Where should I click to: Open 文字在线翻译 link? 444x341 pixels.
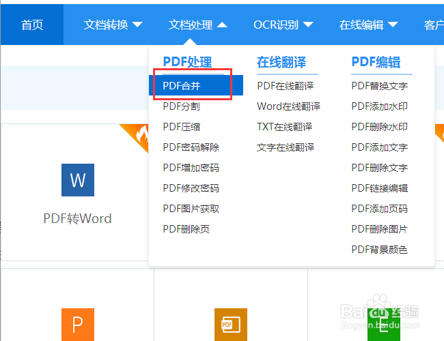pyautogui.click(x=286, y=147)
